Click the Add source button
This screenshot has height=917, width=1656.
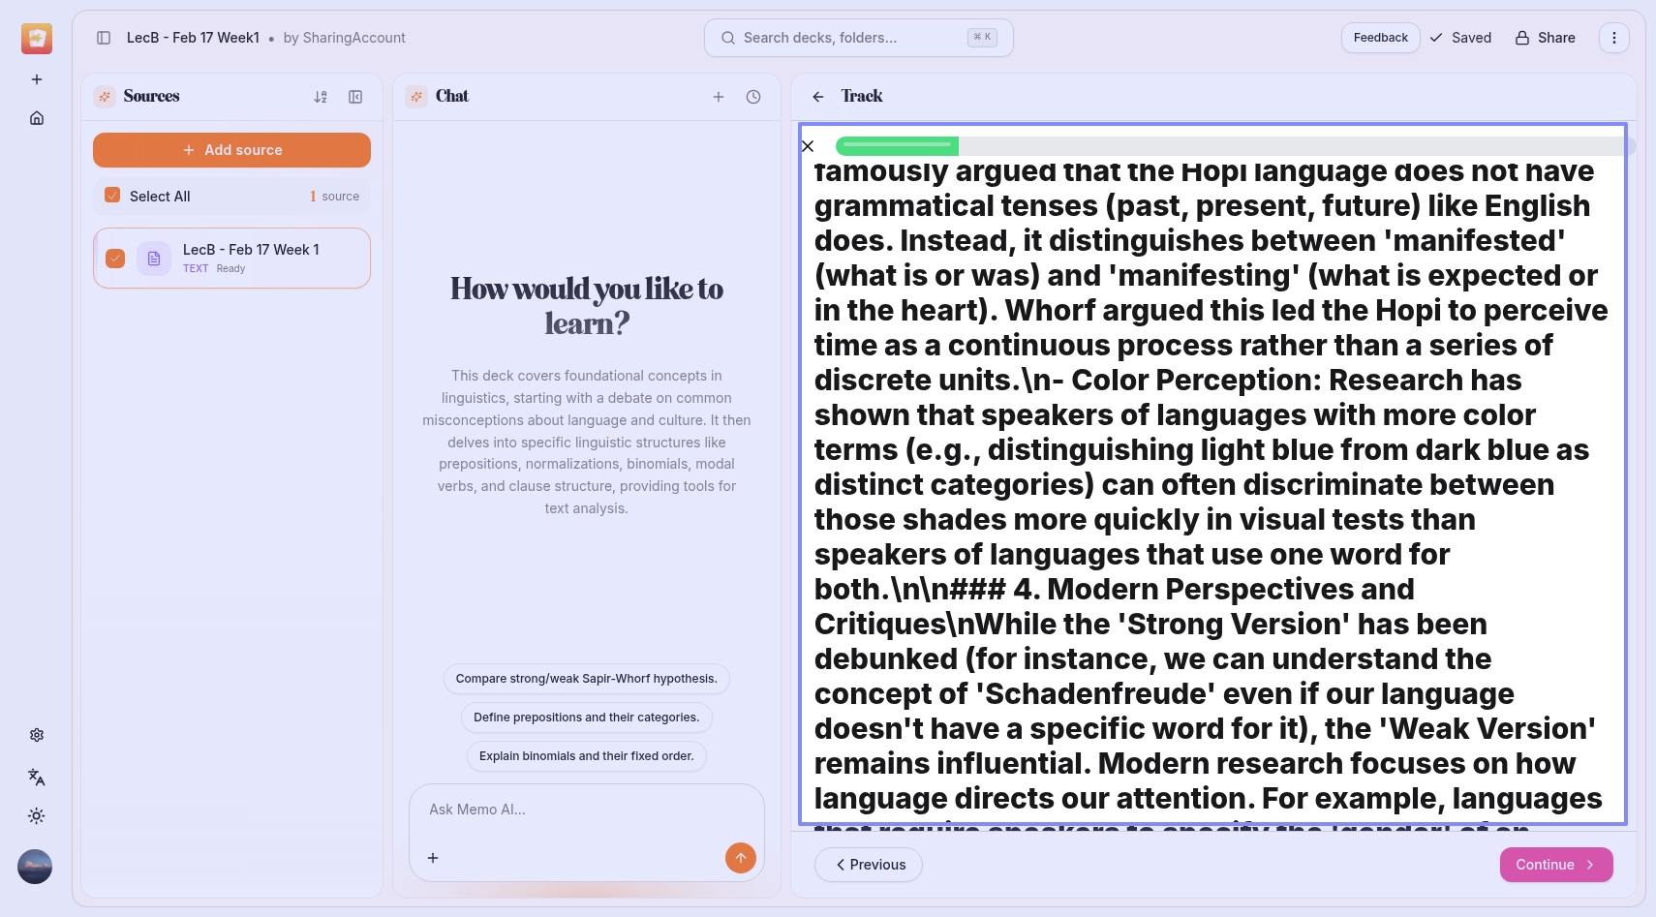[x=231, y=150]
